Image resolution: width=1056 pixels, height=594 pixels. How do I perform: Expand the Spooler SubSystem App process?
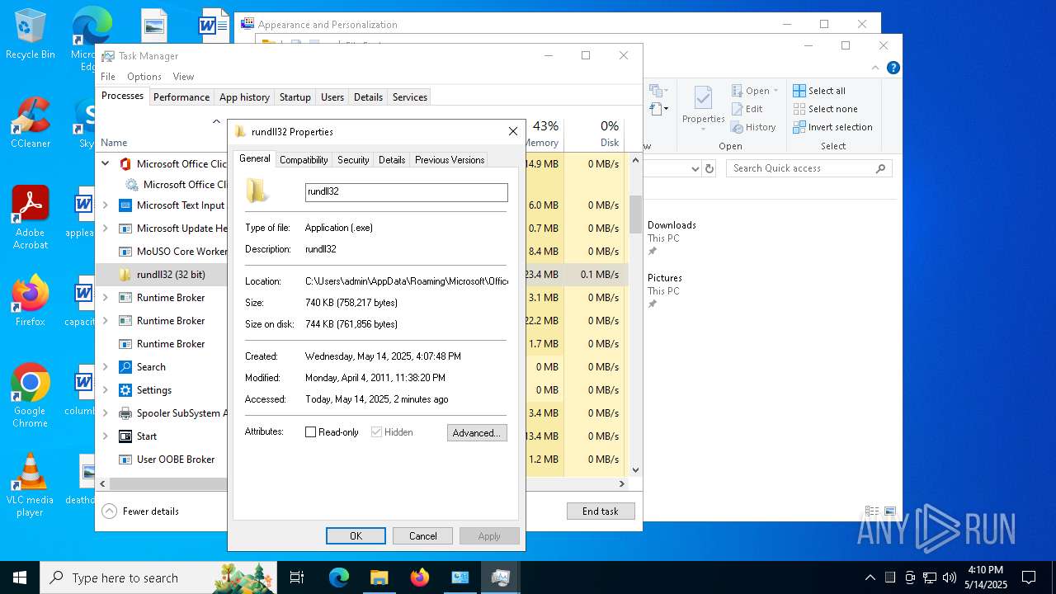coord(105,413)
